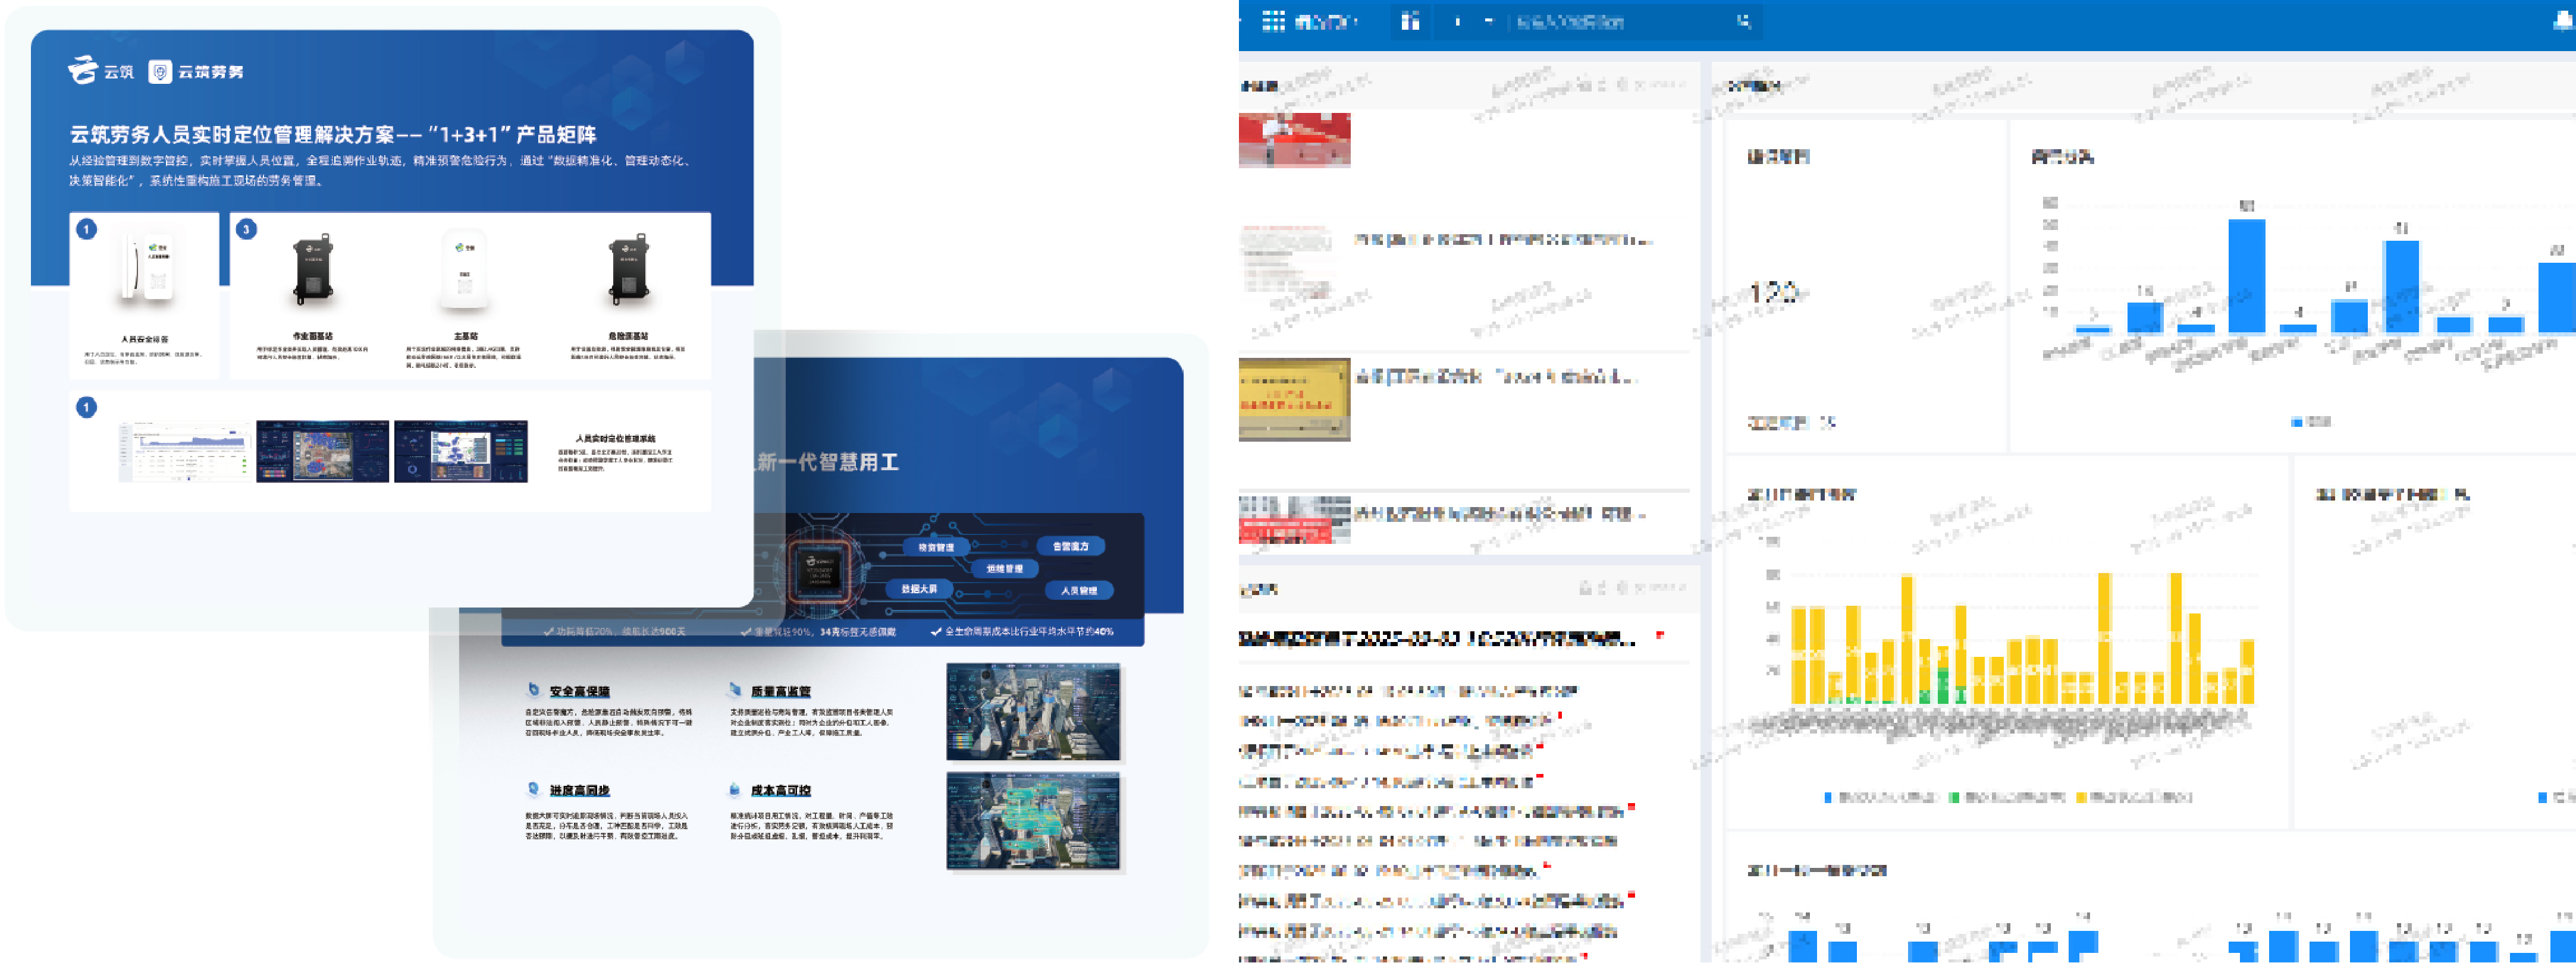Select the 作业面基站 device image
This screenshot has height=963, width=2576.
[x=312, y=270]
